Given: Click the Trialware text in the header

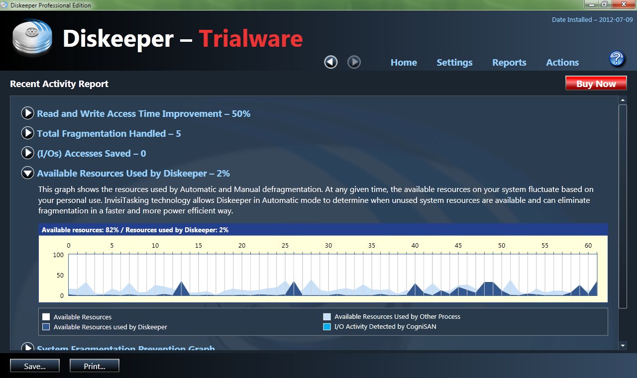Looking at the screenshot, I should click(x=251, y=39).
